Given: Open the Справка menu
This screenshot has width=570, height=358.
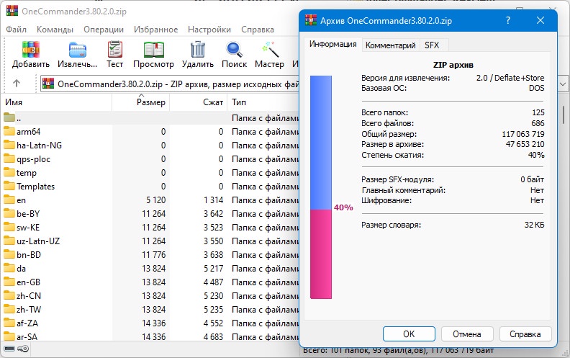Looking at the screenshot, I should 258,30.
